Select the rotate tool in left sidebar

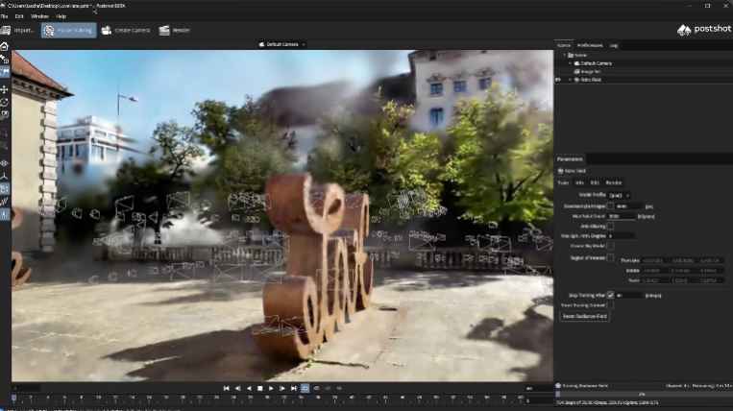click(x=4, y=102)
